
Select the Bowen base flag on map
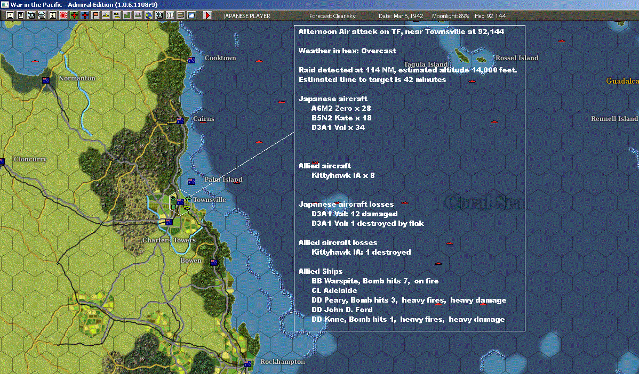tap(214, 263)
